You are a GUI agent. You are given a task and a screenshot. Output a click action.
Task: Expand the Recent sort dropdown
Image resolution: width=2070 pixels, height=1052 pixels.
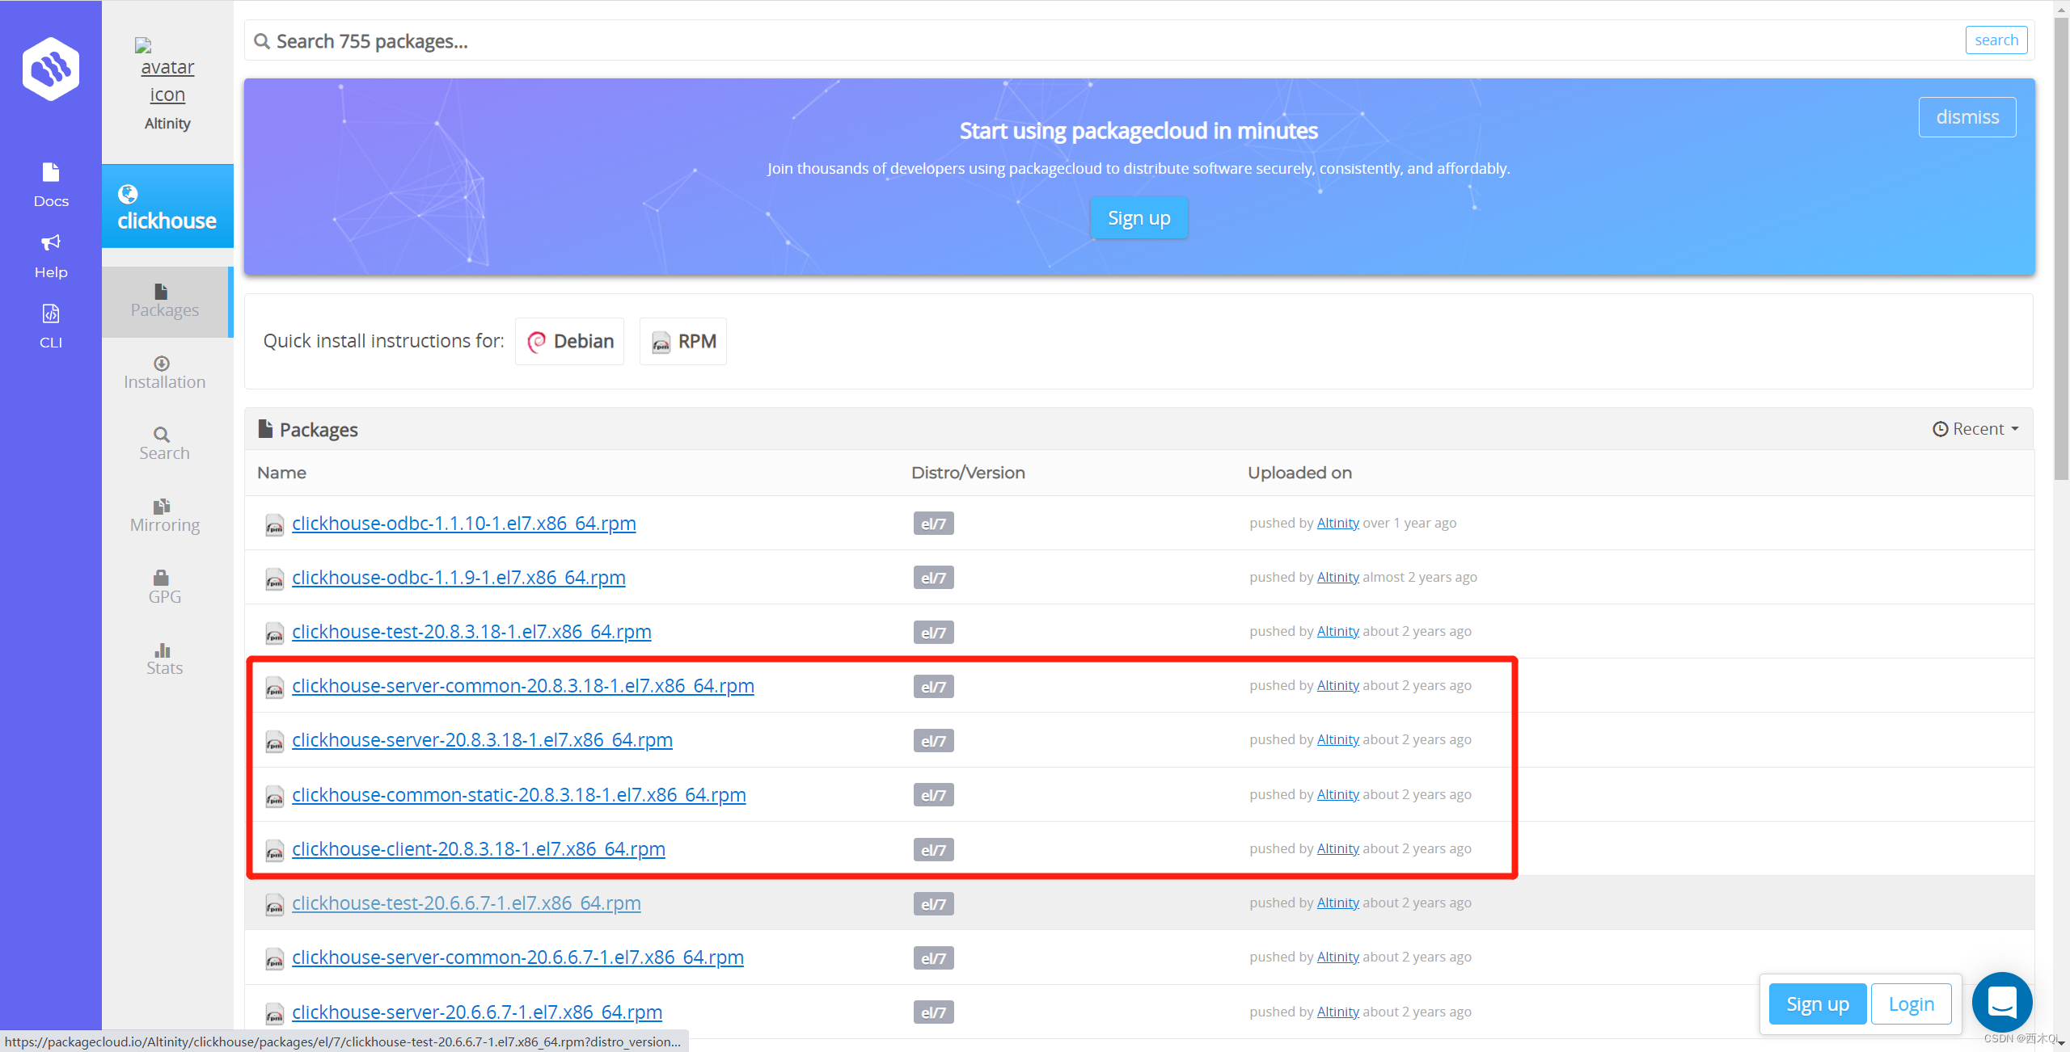point(1975,429)
